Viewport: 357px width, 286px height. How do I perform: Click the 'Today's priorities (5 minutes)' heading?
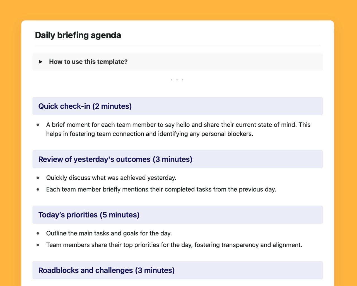[x=89, y=214]
